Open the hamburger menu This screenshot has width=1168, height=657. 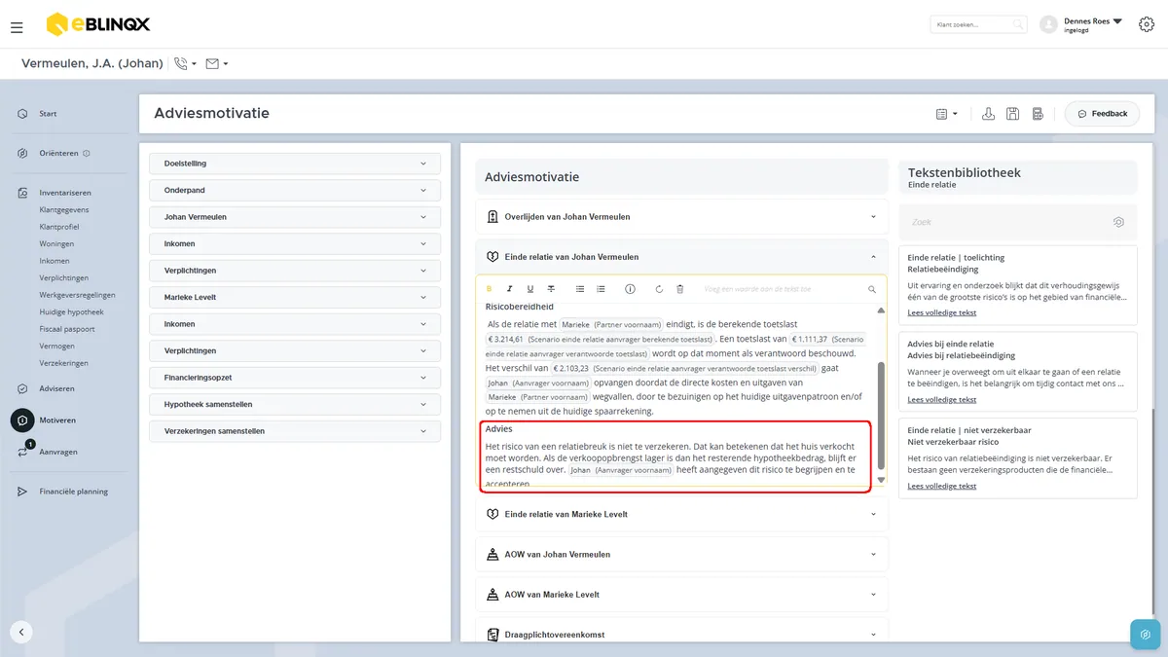17,27
